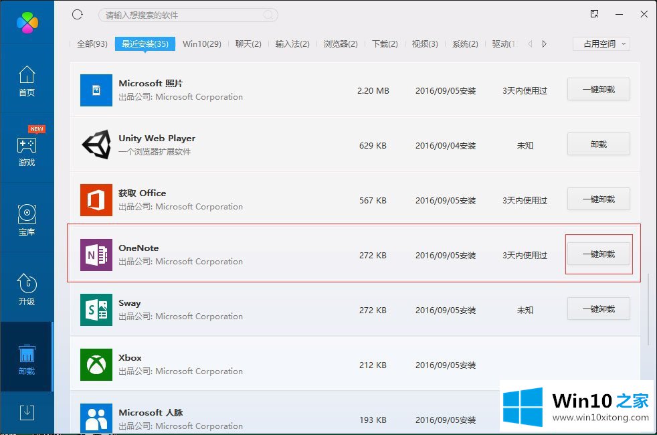The width and height of the screenshot is (657, 435).
Task: Click 一键卸载 for Microsoft 照片
Action: pyautogui.click(x=598, y=89)
